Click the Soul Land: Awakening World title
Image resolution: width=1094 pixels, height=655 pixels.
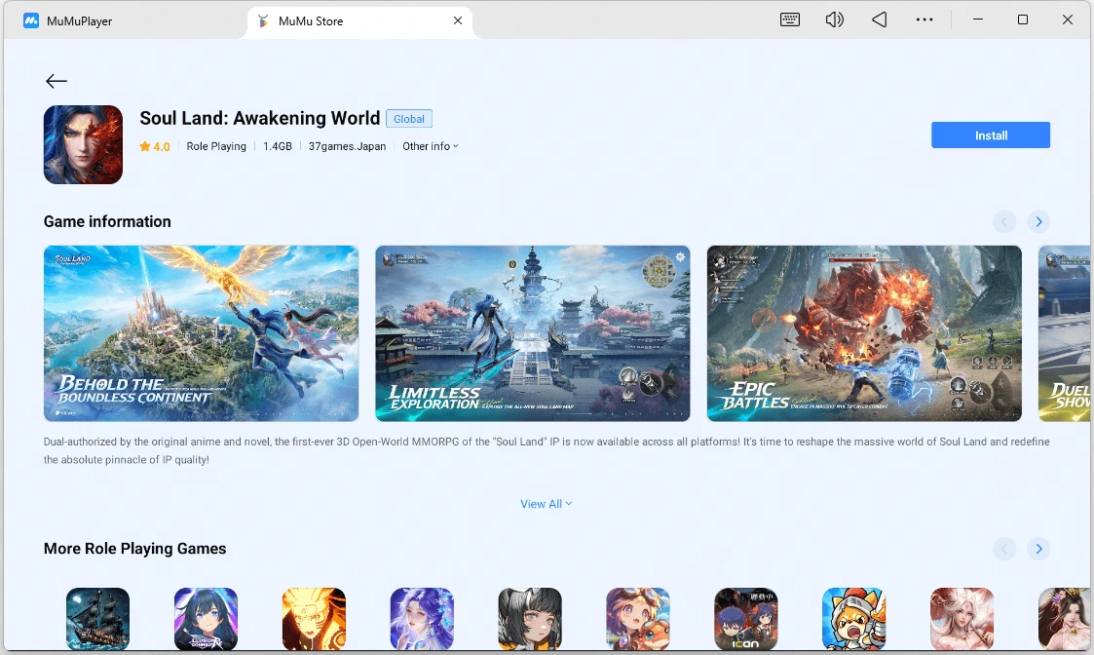(259, 118)
